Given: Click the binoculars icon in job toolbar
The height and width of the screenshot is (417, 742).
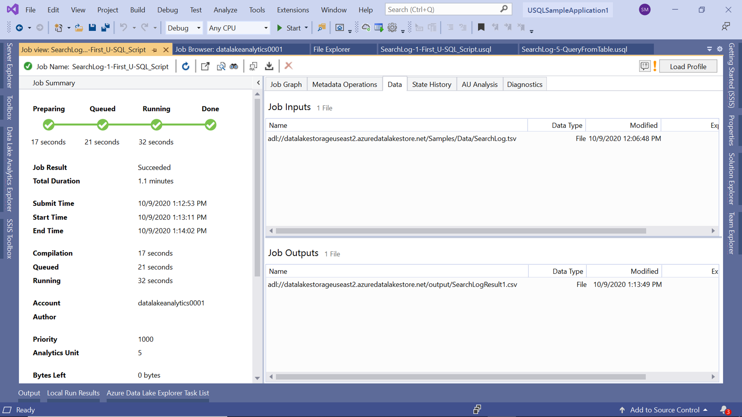Looking at the screenshot, I should pyautogui.click(x=234, y=66).
